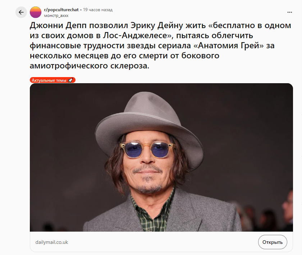This screenshot has width=302, height=255.
Task: Open user profile монстр_аххх
Action: [56, 15]
